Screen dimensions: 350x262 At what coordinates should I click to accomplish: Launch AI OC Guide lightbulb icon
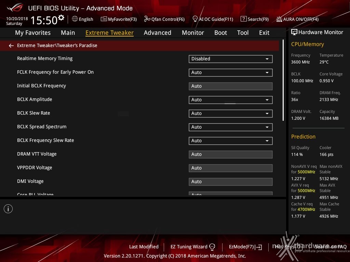[x=195, y=19]
